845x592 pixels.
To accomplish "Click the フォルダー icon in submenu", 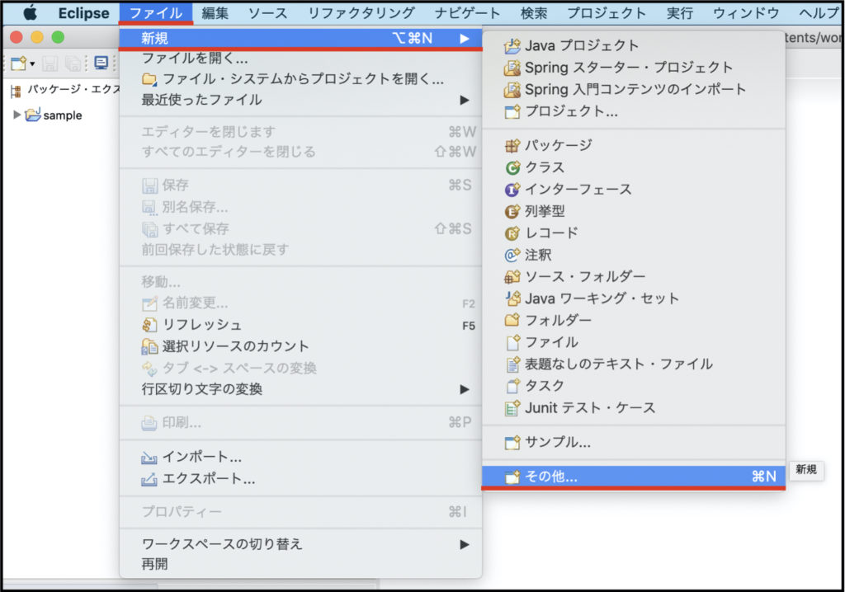I will 512,320.
